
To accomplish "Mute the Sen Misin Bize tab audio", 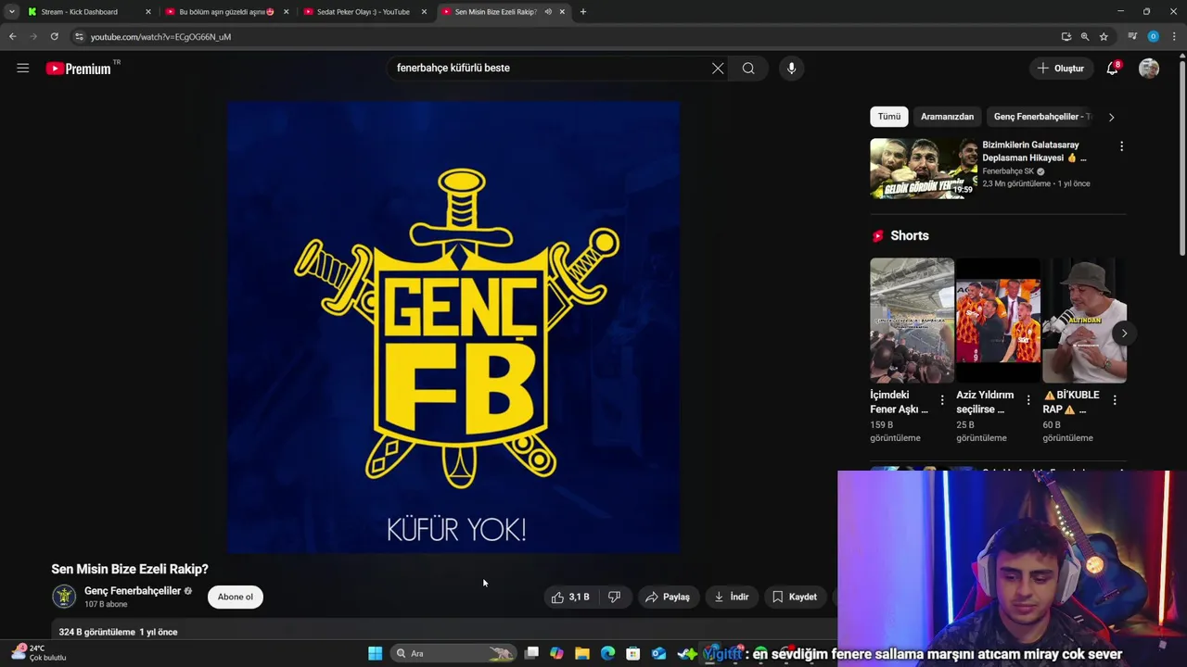I will [x=548, y=12].
